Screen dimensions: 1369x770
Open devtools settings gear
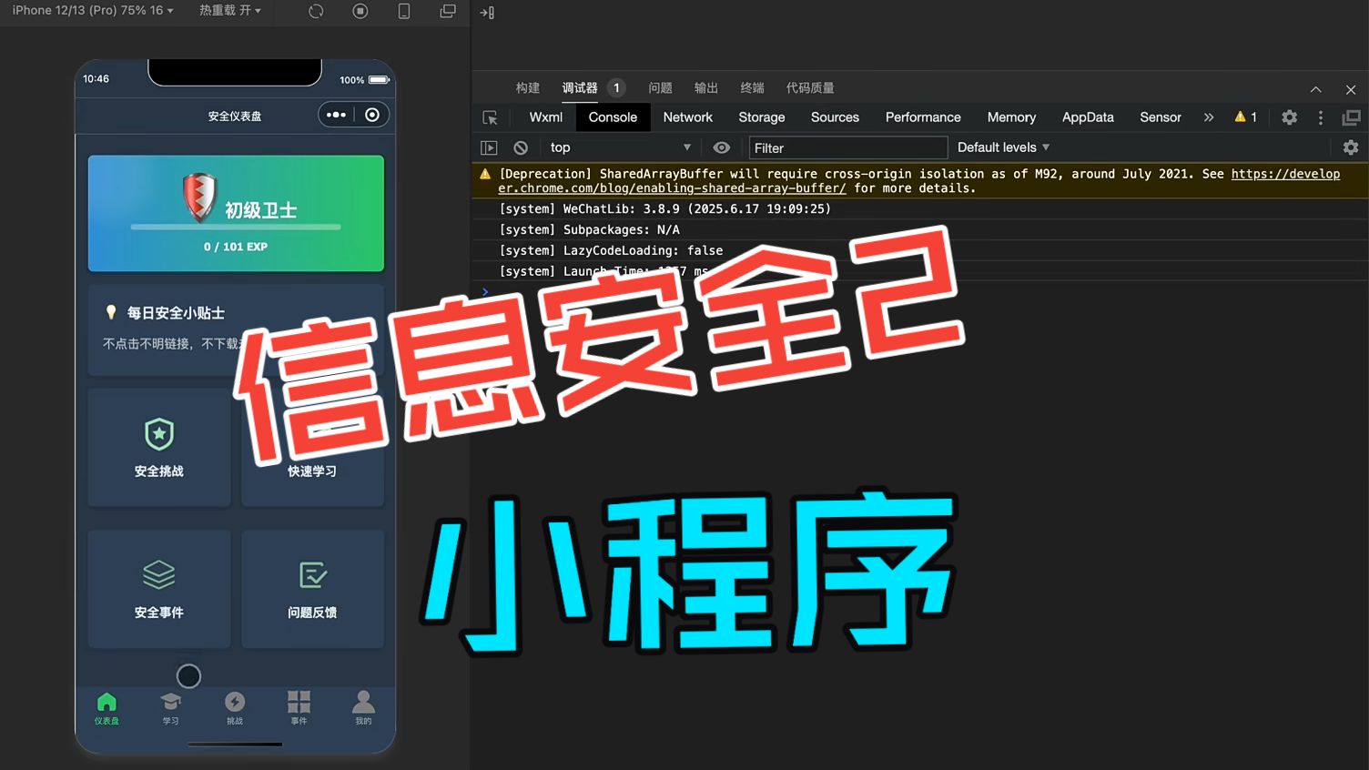[x=1290, y=117]
